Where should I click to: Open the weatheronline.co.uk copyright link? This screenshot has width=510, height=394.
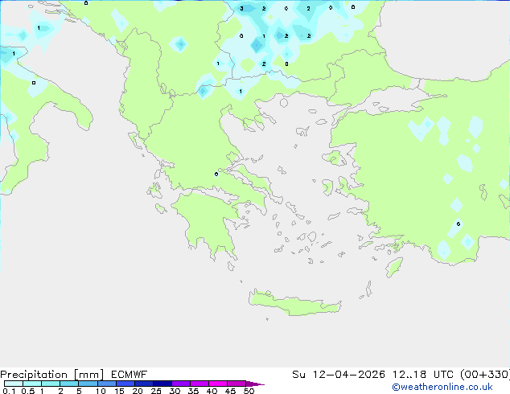[x=453, y=387]
